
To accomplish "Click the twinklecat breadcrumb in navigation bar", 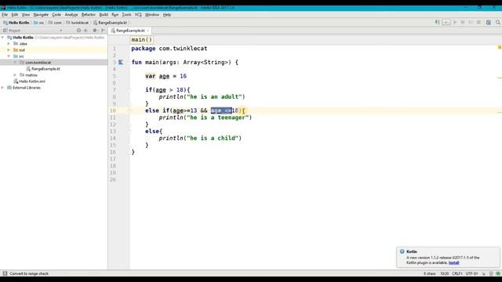I will click(x=78, y=23).
